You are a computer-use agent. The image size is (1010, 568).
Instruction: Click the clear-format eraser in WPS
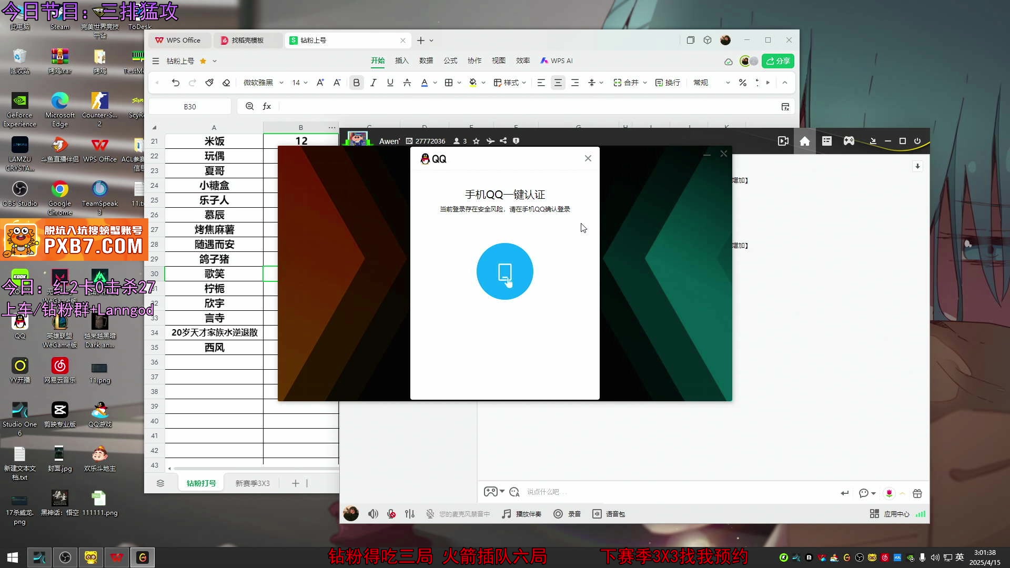click(x=226, y=83)
